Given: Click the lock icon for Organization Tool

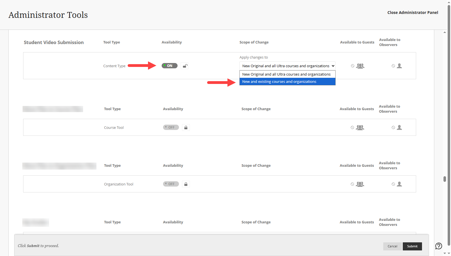Looking at the screenshot, I should tap(186, 184).
